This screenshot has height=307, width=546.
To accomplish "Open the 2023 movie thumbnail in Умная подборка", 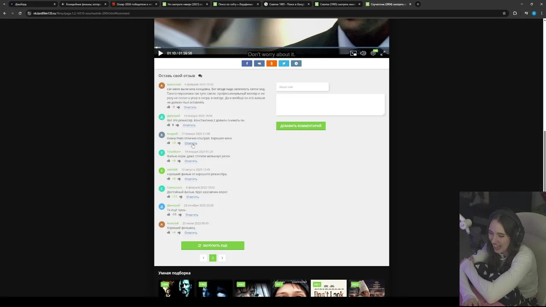I will tap(366, 288).
